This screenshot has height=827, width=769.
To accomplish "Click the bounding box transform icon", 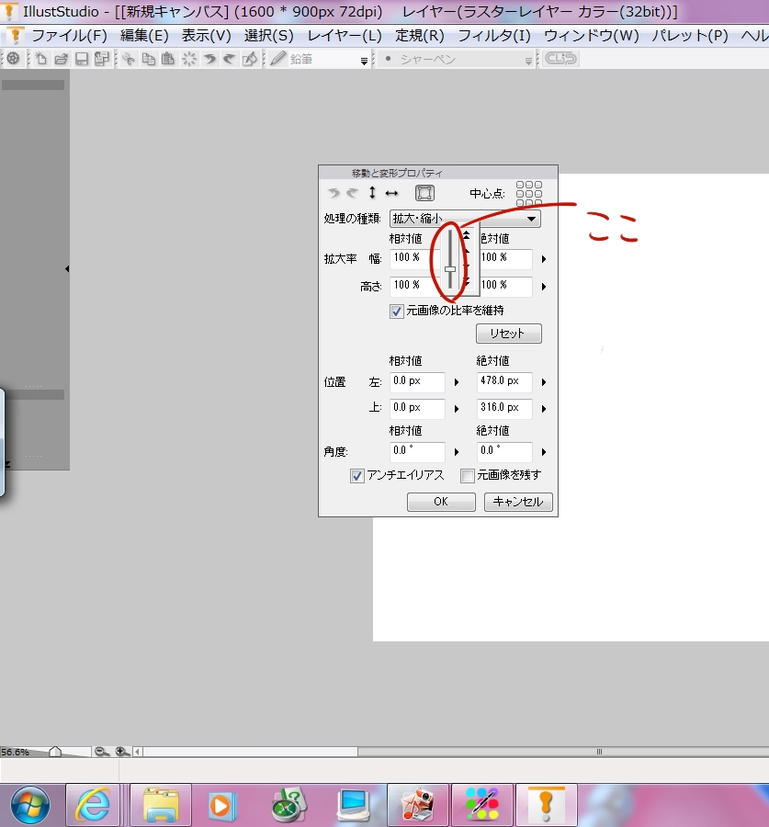I will (x=424, y=193).
